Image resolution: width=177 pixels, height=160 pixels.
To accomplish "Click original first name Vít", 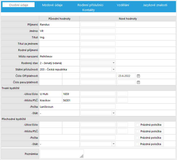I will 42,31.
